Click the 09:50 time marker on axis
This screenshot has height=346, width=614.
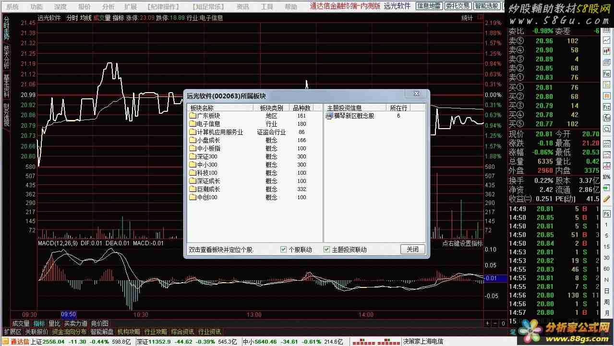[68, 315]
